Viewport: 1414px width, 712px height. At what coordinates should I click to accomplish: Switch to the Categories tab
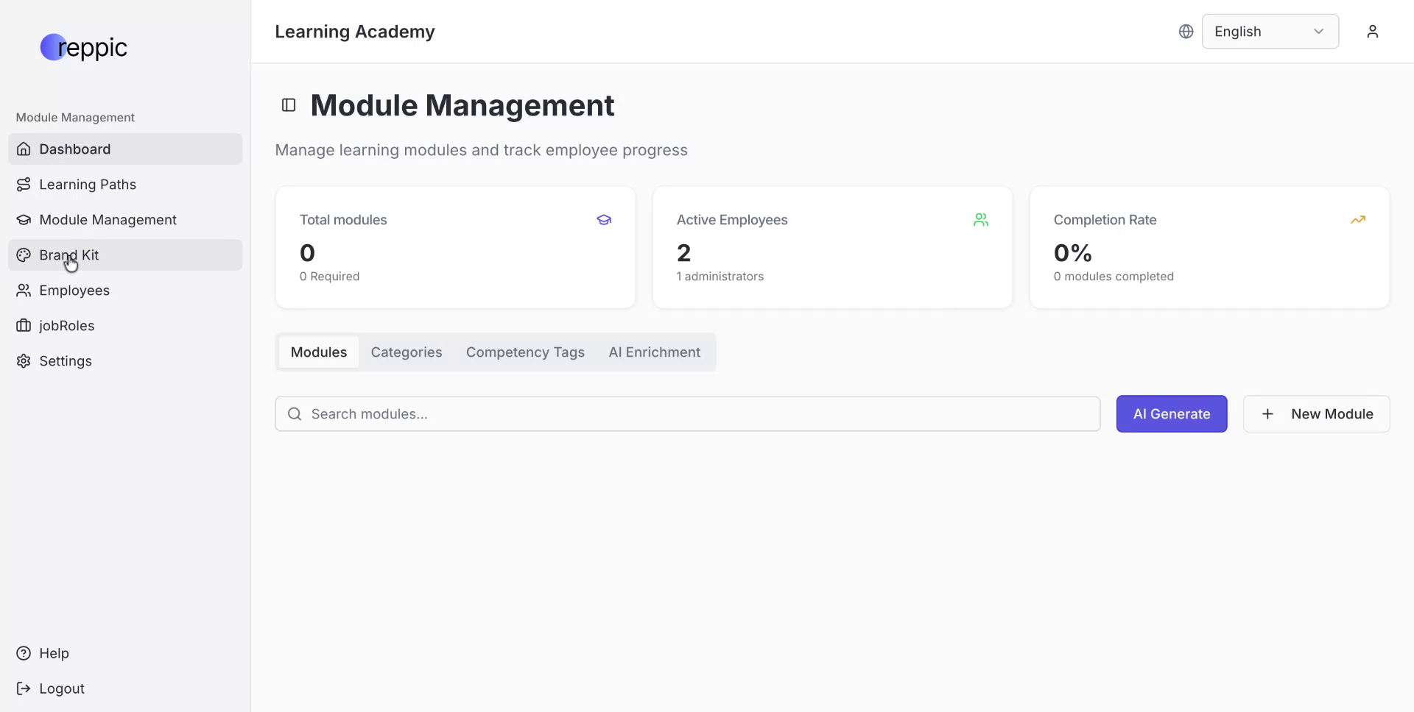406,352
